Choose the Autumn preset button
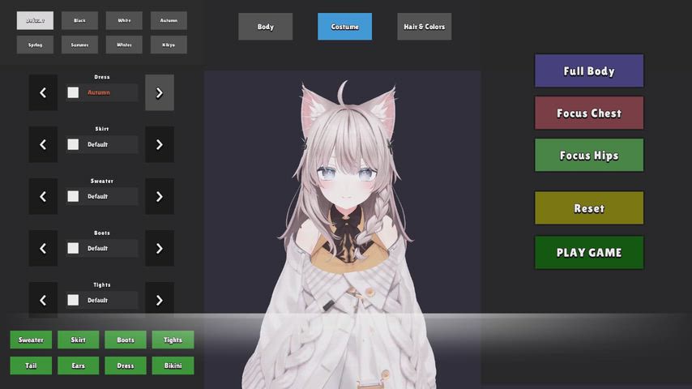Image resolution: width=692 pixels, height=389 pixels. 169,20
